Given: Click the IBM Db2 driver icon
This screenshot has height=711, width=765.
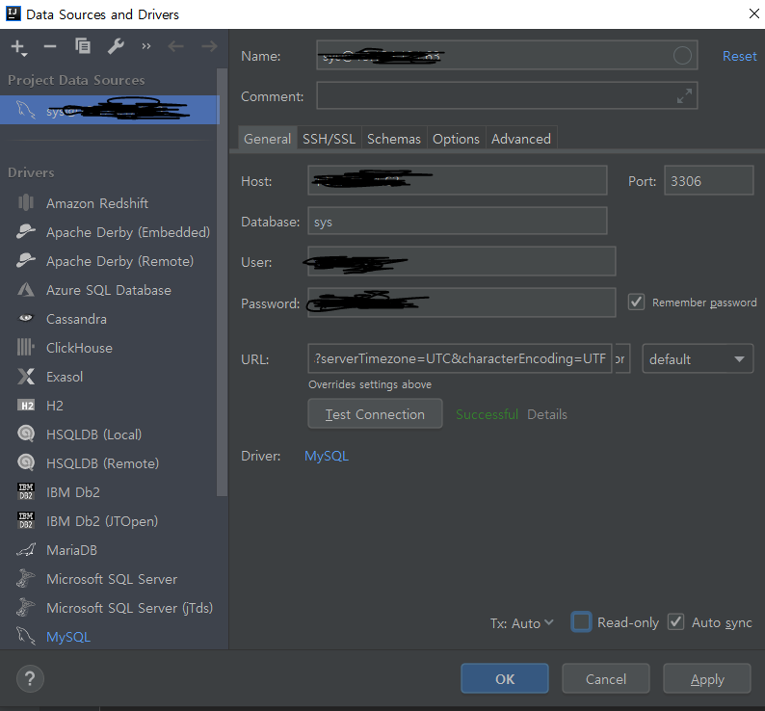Looking at the screenshot, I should click(26, 491).
